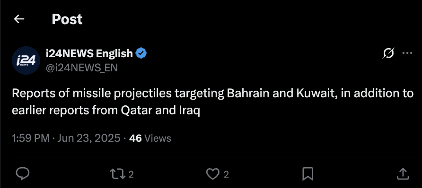Open the three-dot More options menu
Screen dimensions: 422x188
pyautogui.click(x=407, y=53)
